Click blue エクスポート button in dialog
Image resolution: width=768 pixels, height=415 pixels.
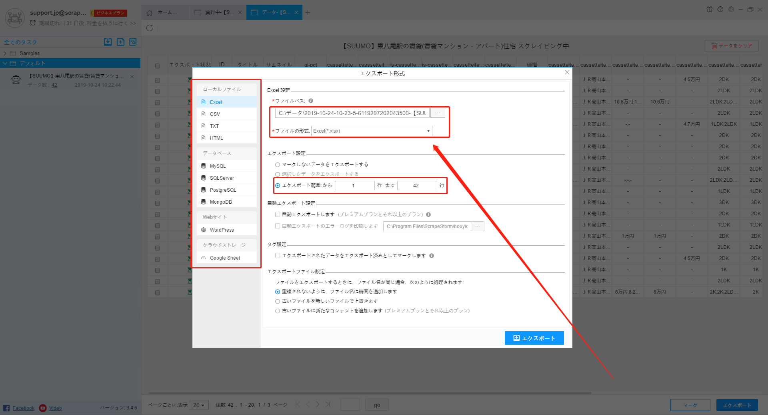pyautogui.click(x=534, y=338)
